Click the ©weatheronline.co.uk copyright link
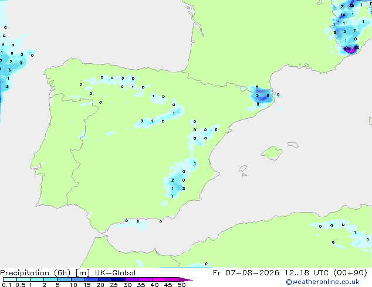 323,282
